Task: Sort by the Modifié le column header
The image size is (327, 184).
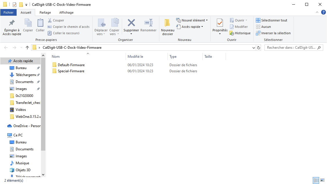Action: pos(146,57)
